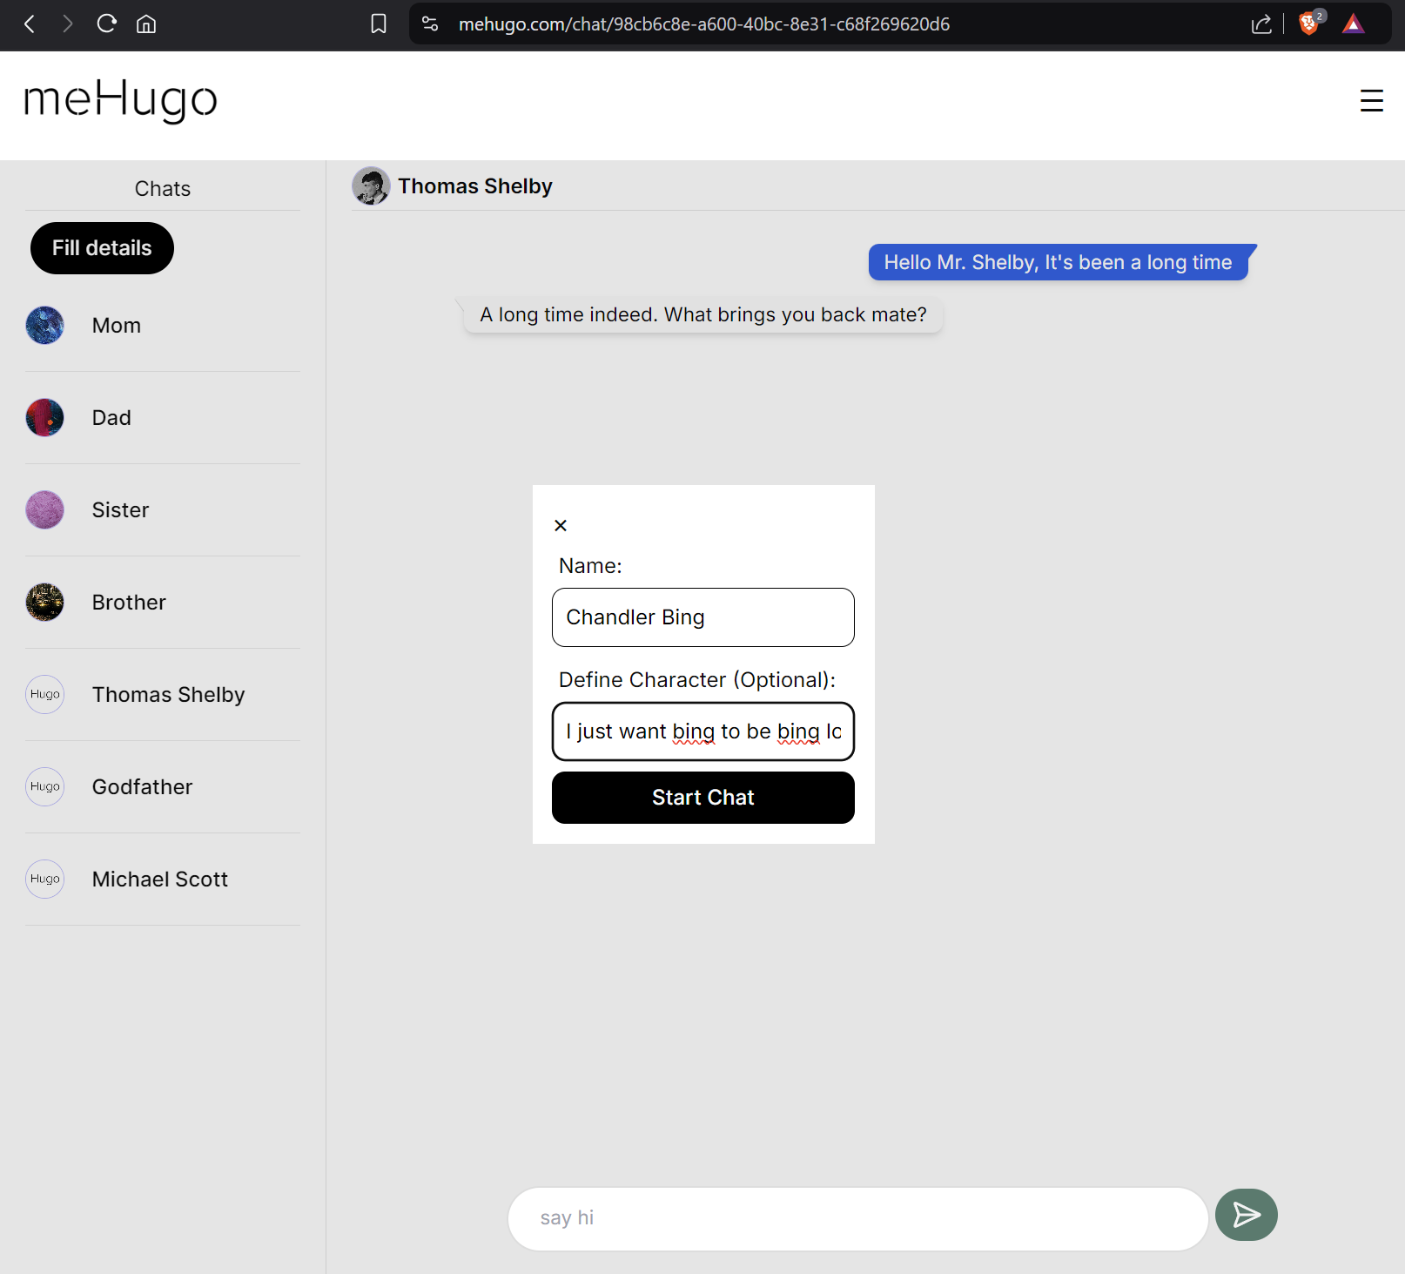Screen dimensions: 1405x1274
Task: Reload the mehugo page
Action: click(106, 24)
